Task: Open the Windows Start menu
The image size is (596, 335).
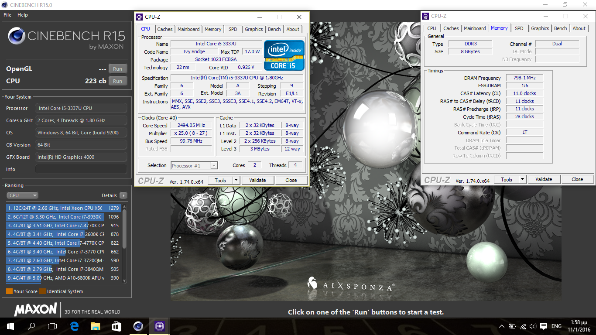Action: 10,326
